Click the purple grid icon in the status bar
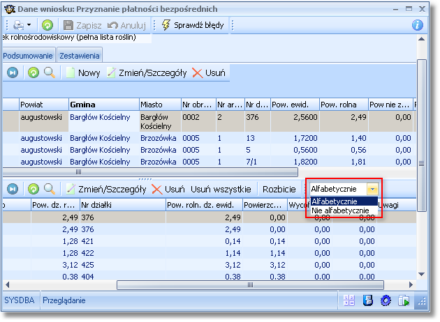The width and height of the screenshot is (440, 322). [x=349, y=300]
